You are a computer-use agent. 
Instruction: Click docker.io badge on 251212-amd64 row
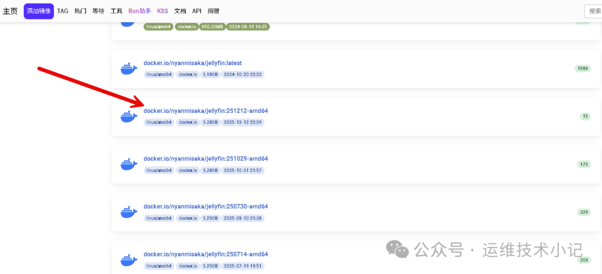(x=187, y=123)
